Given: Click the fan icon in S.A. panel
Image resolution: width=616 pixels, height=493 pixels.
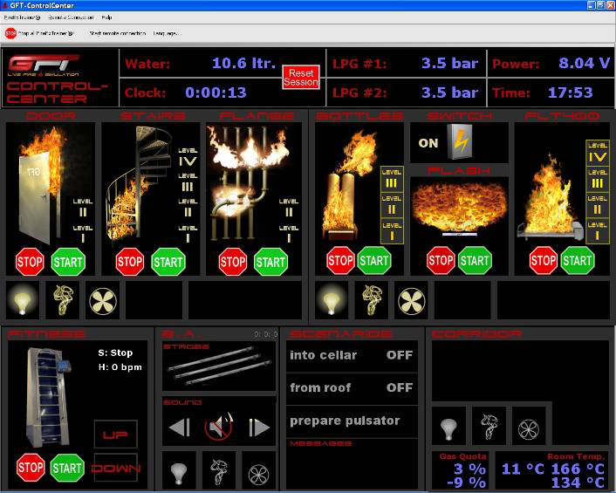Looking at the screenshot, I should (259, 470).
